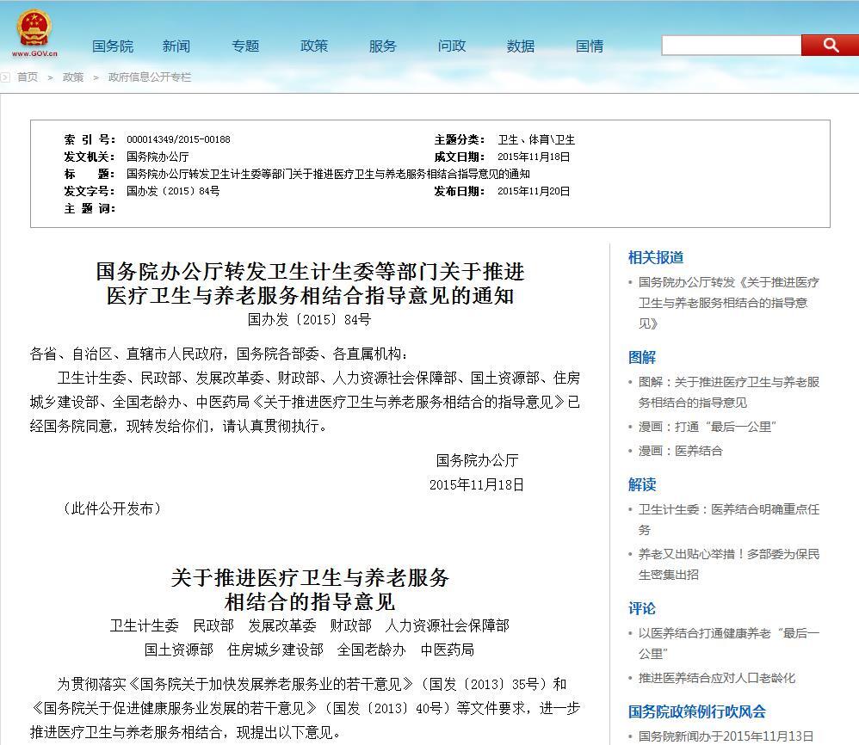Click the small home breadcrumb icon
Image resolution: width=859 pixels, height=745 pixels.
(x=5, y=77)
